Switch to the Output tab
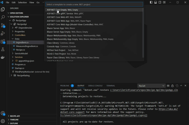Viewport: 189px width, 125px height. (81, 86)
